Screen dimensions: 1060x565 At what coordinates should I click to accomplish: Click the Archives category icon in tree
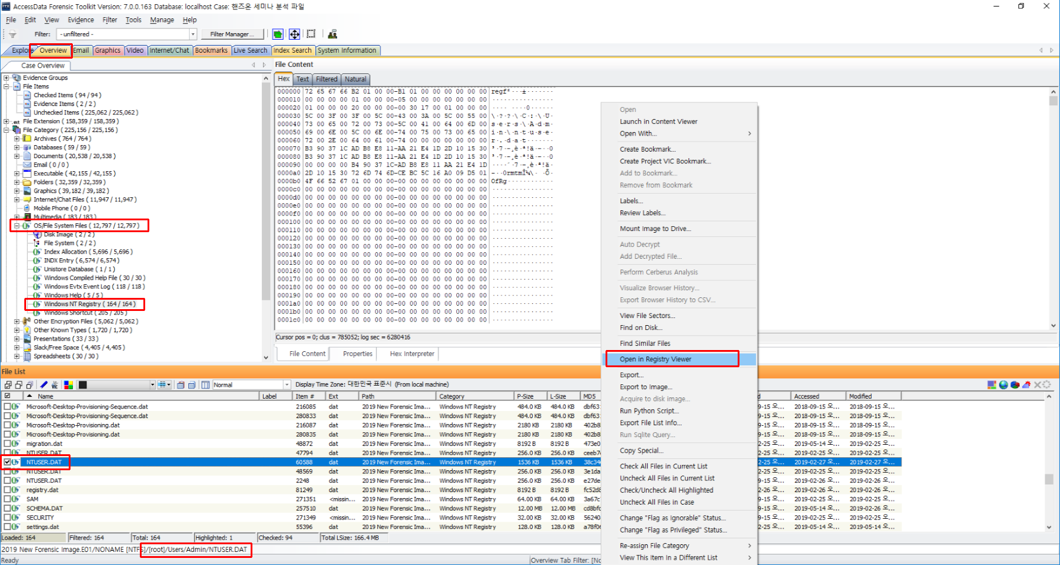[27, 139]
